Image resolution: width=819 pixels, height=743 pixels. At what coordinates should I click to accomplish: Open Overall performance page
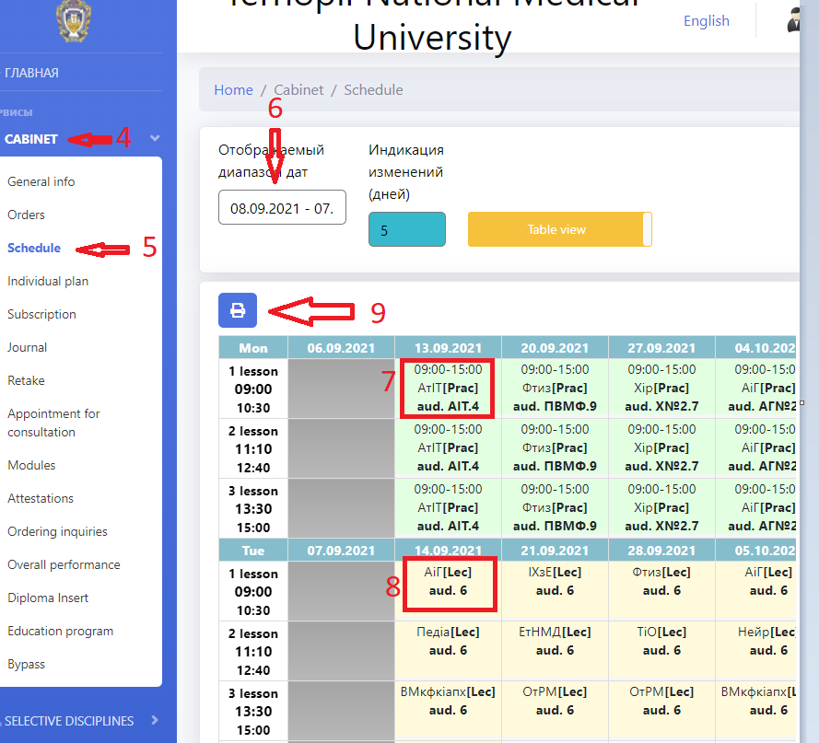coord(64,564)
